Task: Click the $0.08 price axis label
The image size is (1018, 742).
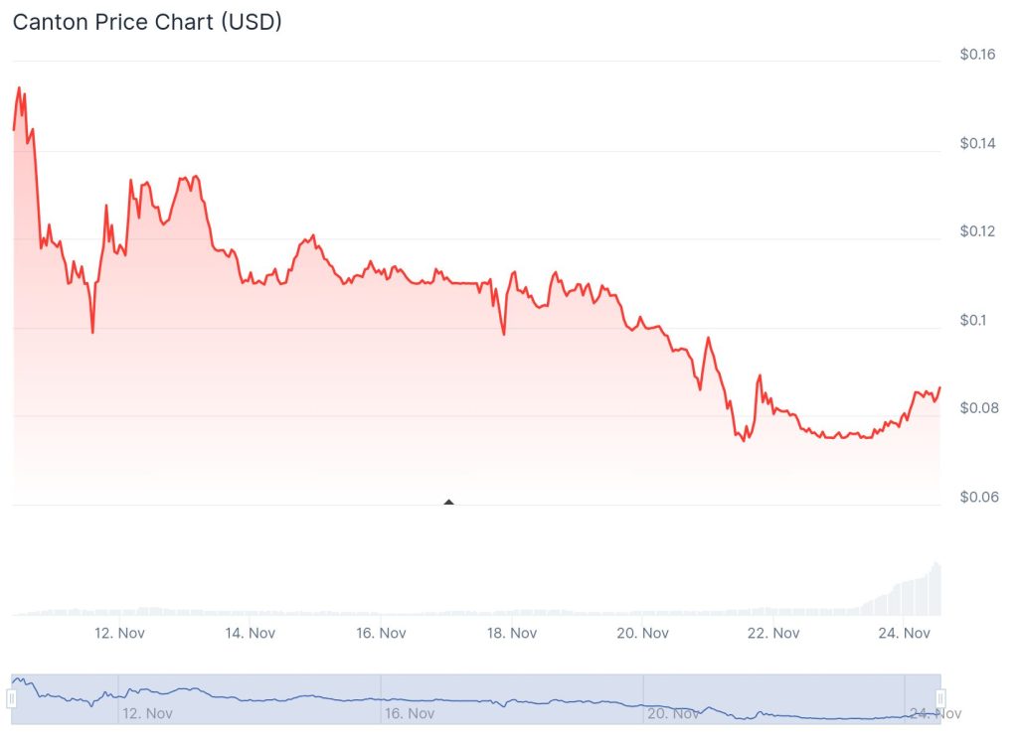Action: [x=977, y=408]
